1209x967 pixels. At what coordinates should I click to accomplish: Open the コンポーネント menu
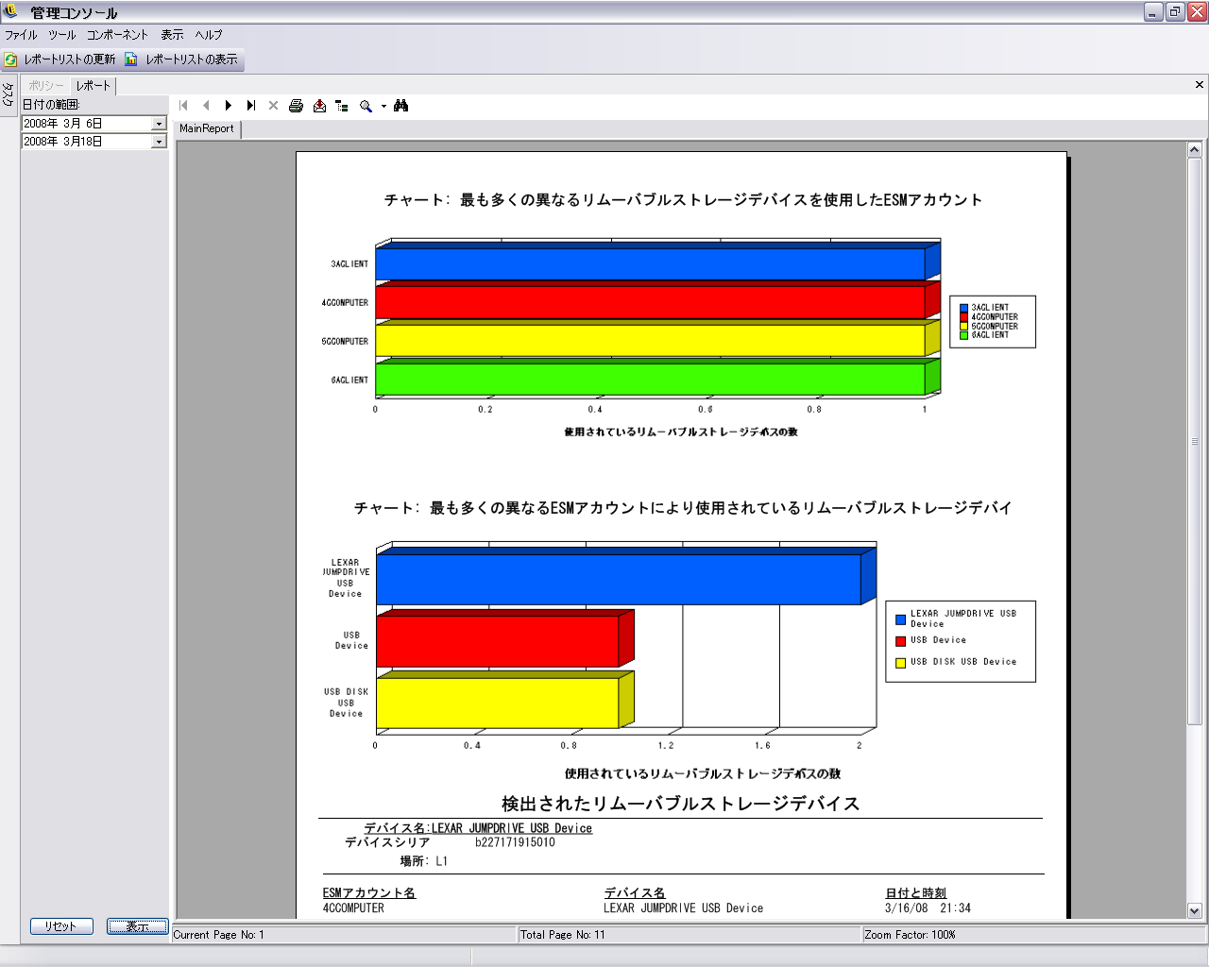[x=117, y=35]
